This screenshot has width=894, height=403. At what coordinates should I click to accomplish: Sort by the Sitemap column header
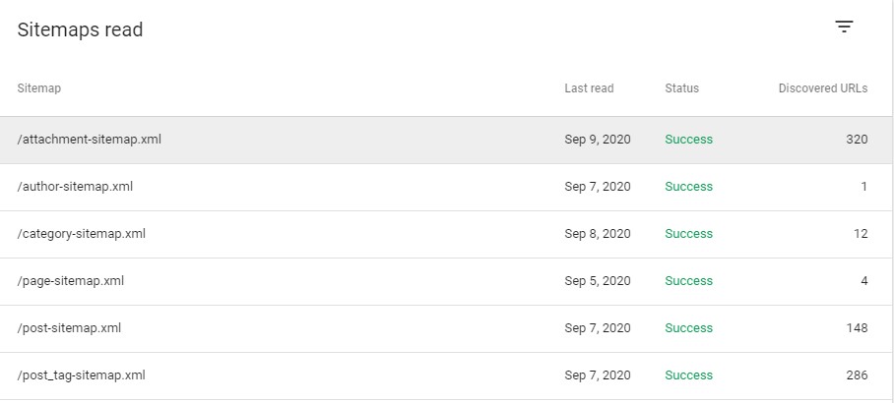coord(39,88)
